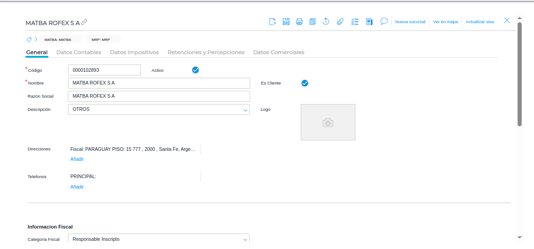Create a new record with the document-plus icon

272,22
